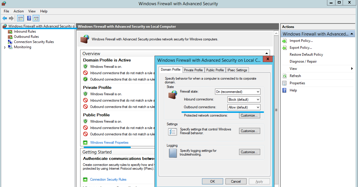
Task: Open Inbound Rules in the tree
Action: (x=25, y=31)
